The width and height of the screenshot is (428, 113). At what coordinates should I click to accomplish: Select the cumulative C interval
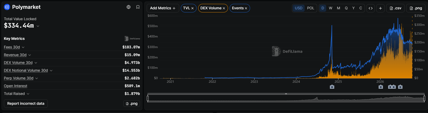click(x=361, y=8)
